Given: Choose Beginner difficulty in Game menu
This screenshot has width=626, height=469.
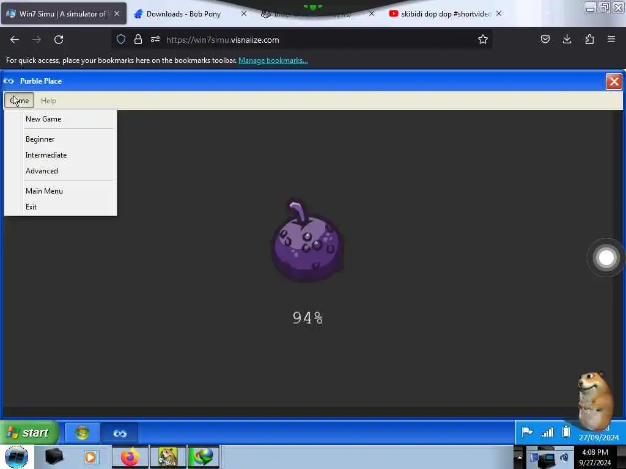Looking at the screenshot, I should [61, 139].
